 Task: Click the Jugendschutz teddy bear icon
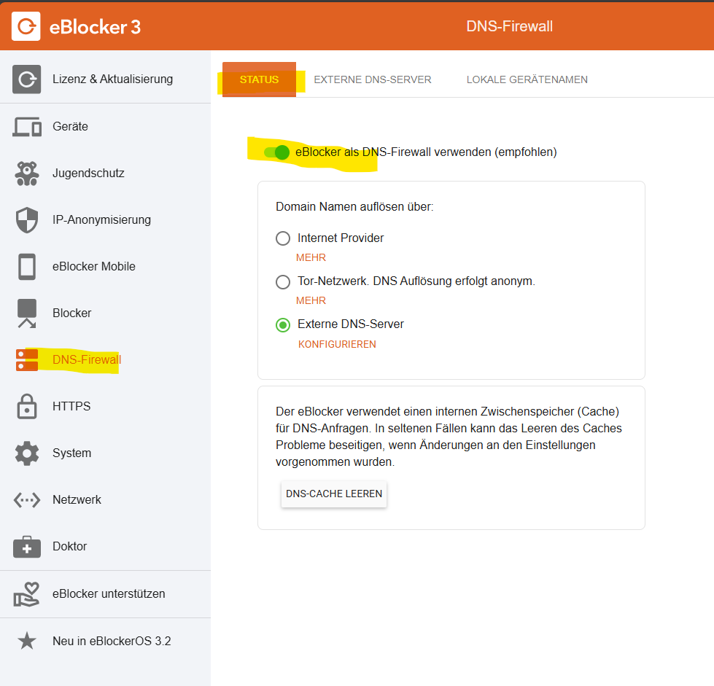point(27,174)
